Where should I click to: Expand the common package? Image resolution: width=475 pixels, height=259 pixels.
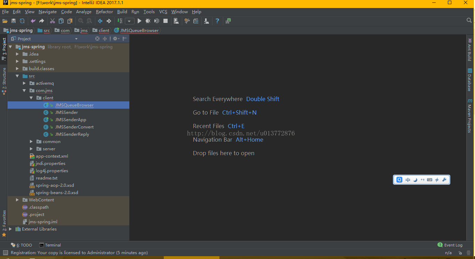[x=31, y=142]
